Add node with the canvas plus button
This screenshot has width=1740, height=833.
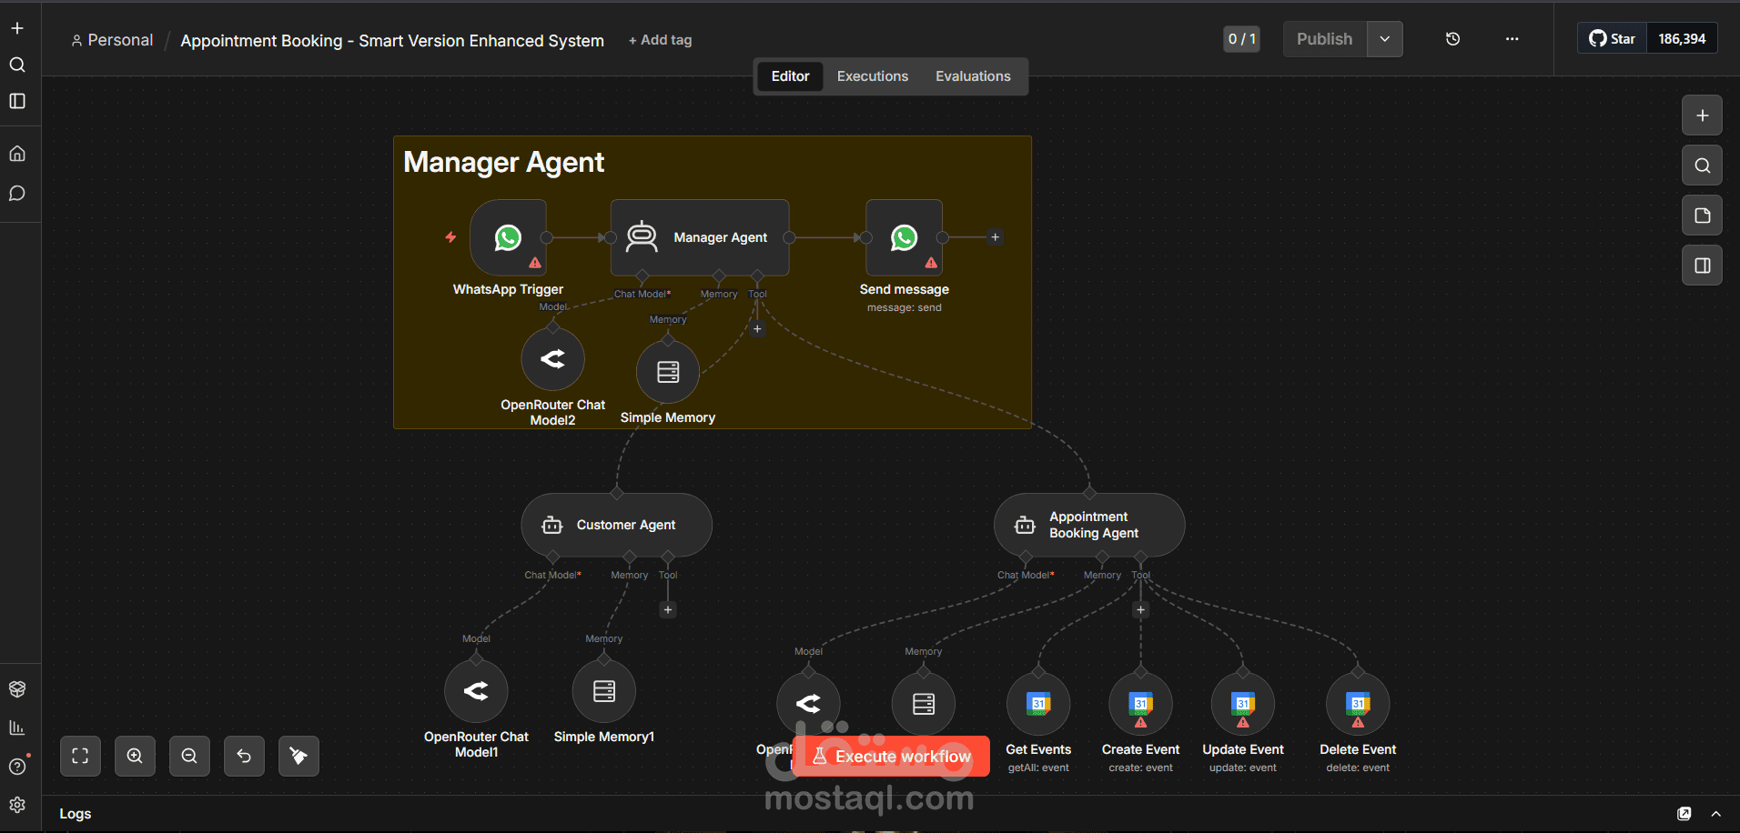point(1702,115)
